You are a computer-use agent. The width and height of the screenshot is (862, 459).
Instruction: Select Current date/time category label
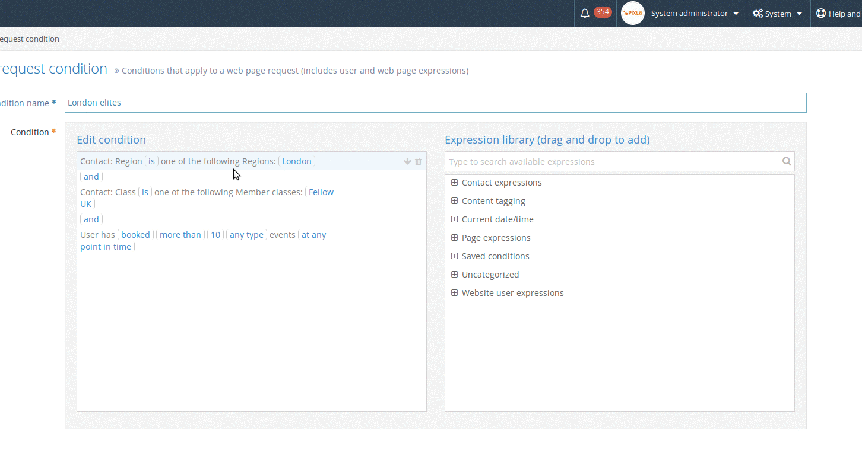click(497, 219)
